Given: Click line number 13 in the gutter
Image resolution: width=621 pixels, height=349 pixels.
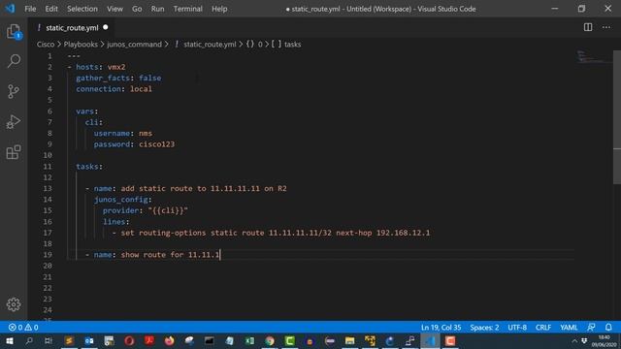Looking at the screenshot, I should click(x=48, y=188).
